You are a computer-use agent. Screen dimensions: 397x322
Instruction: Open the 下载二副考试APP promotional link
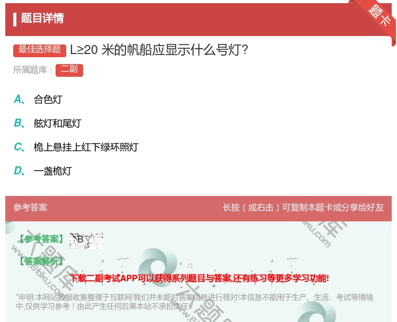click(x=199, y=278)
